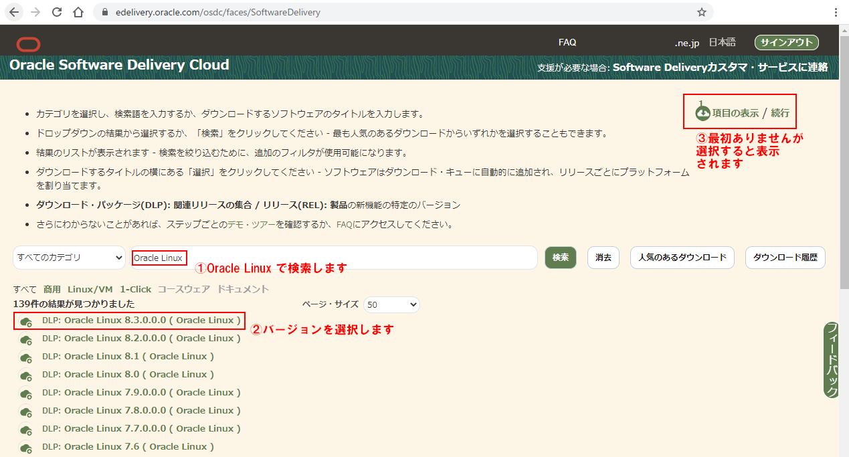Open the すべてのカテゴリ category dropdown
Image resolution: width=849 pixels, height=457 pixels.
[69, 258]
